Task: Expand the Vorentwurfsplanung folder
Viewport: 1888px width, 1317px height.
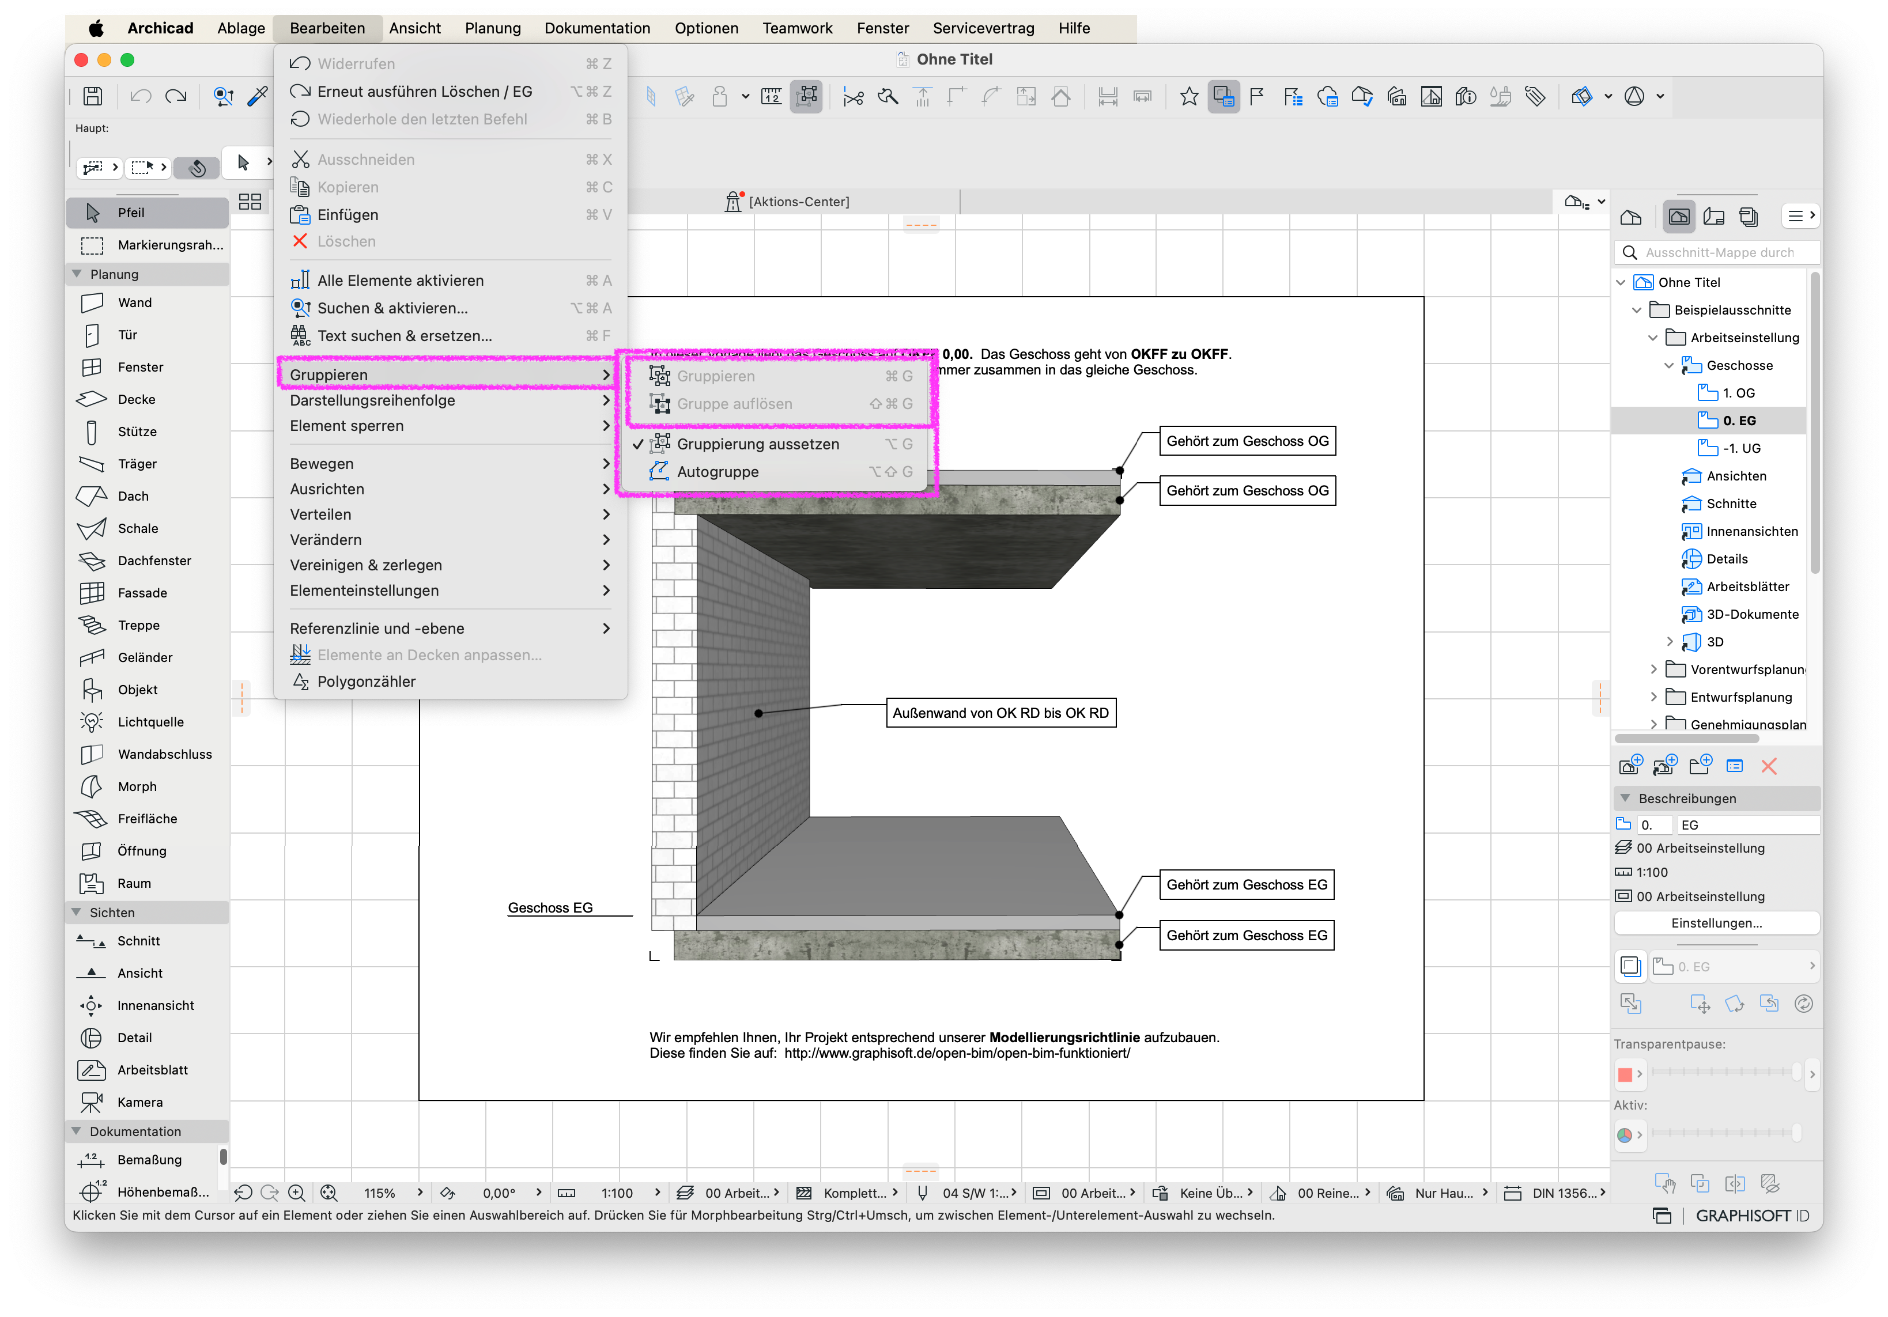Action: click(1653, 669)
